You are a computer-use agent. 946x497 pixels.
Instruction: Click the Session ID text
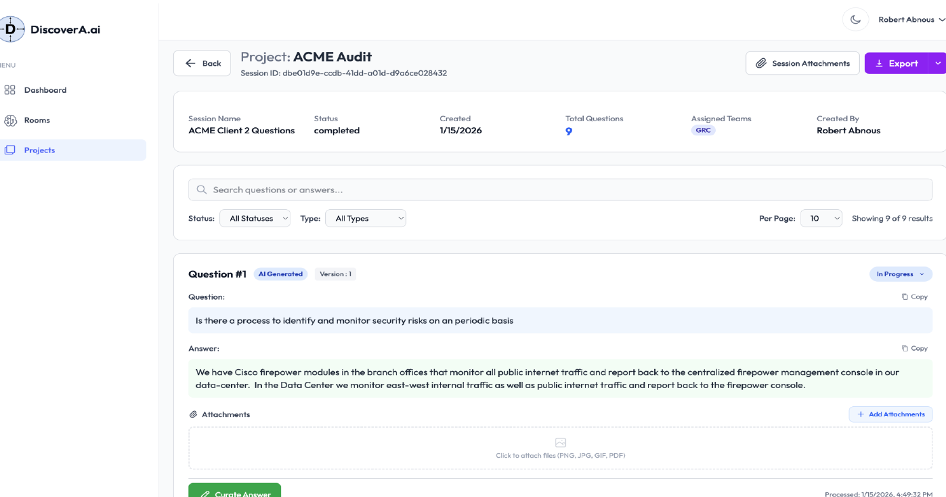(x=343, y=73)
